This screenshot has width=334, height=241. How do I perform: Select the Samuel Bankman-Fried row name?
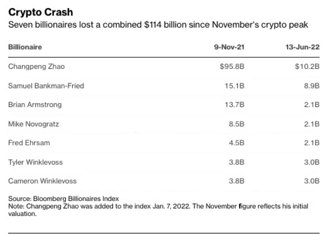(46, 86)
